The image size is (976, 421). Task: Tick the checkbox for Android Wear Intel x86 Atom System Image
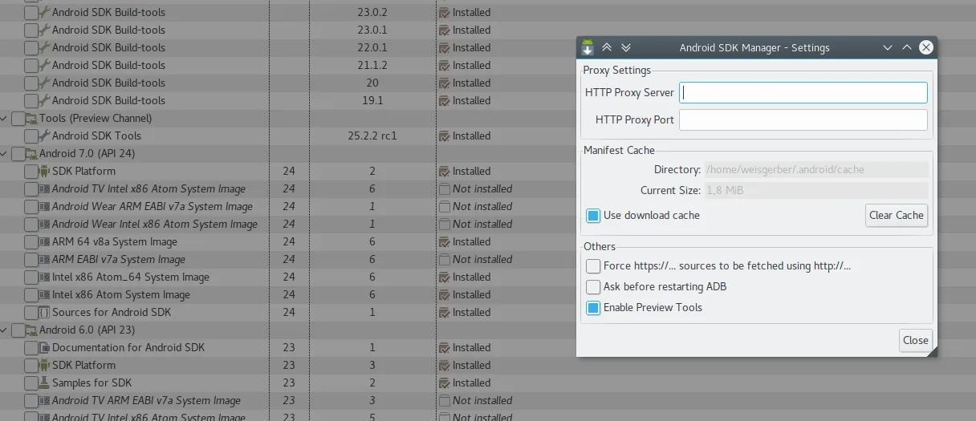tap(31, 224)
